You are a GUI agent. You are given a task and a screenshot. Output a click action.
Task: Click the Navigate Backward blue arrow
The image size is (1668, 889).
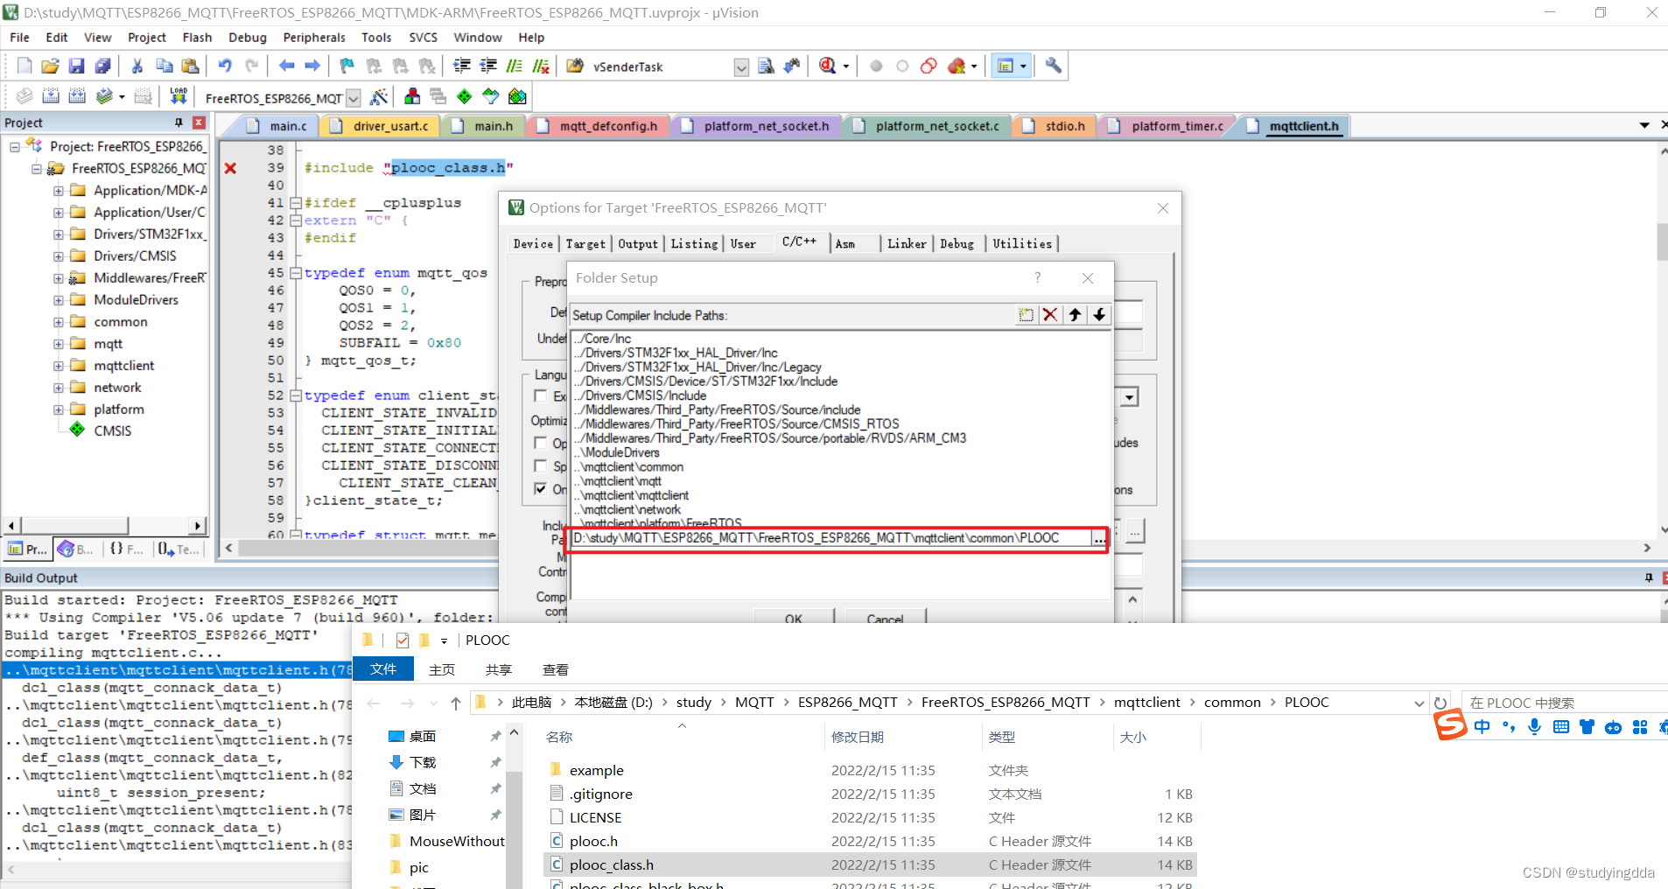click(x=286, y=66)
